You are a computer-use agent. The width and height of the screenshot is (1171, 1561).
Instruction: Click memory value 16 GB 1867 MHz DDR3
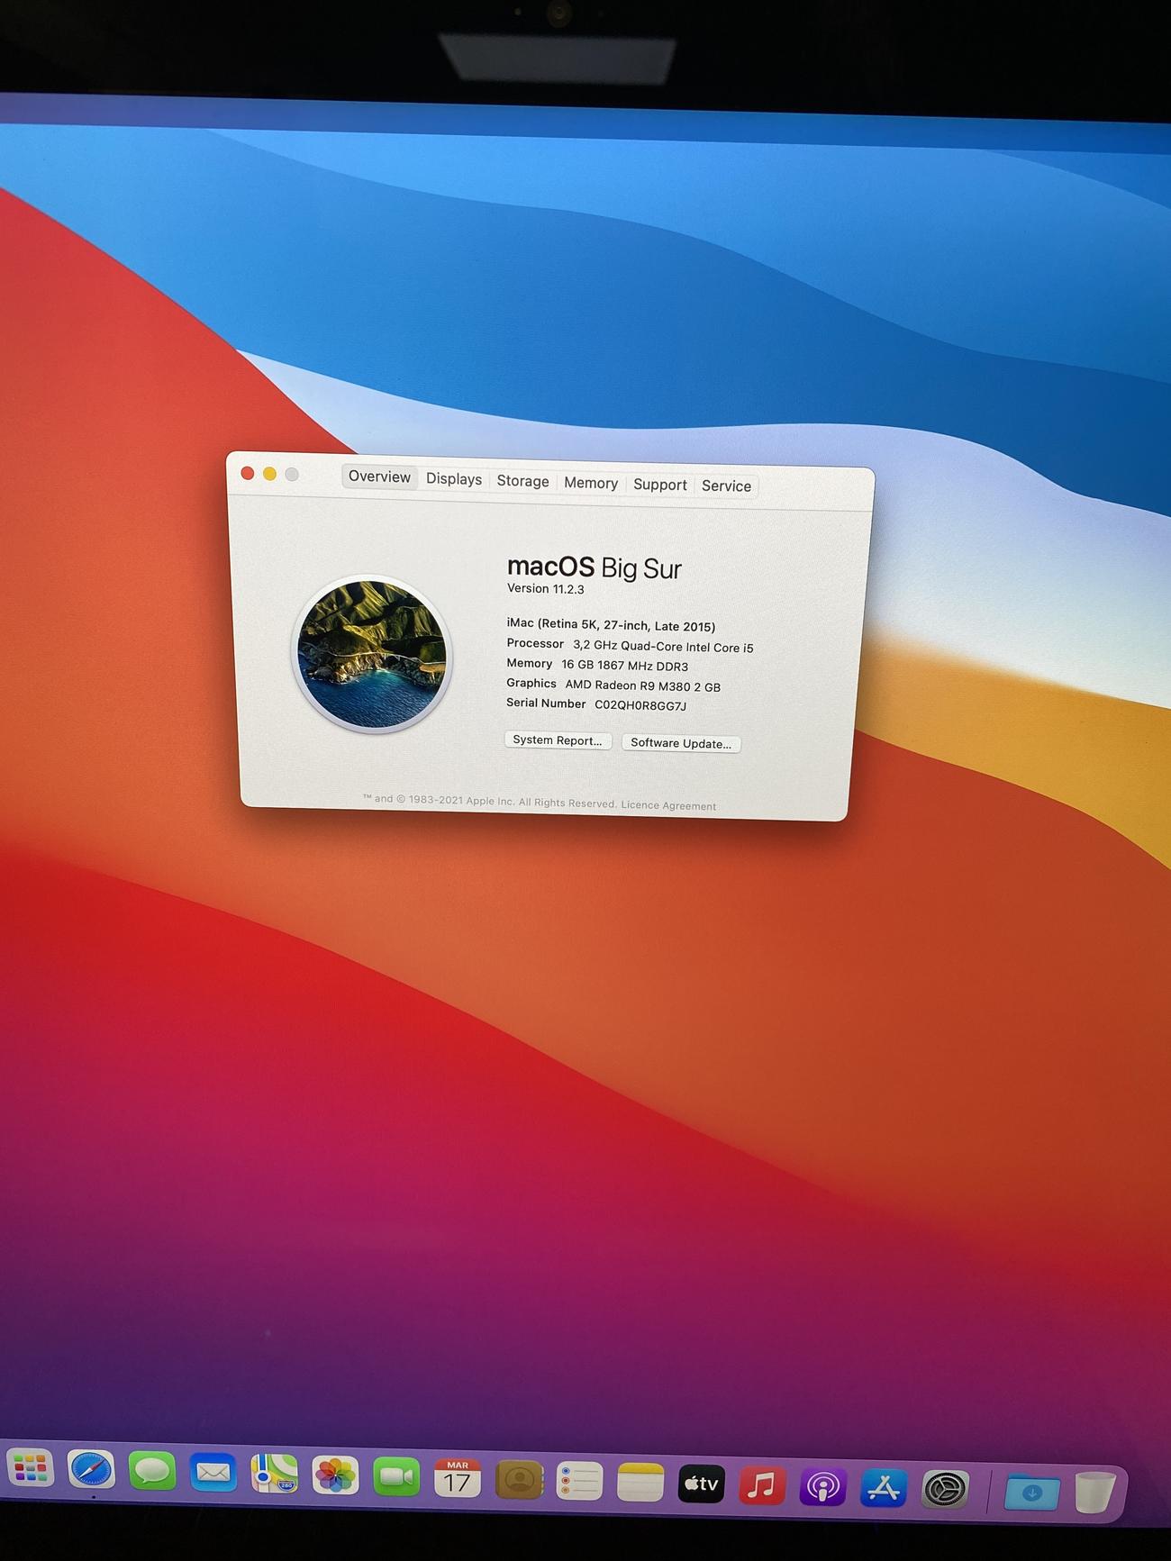pos(625,666)
